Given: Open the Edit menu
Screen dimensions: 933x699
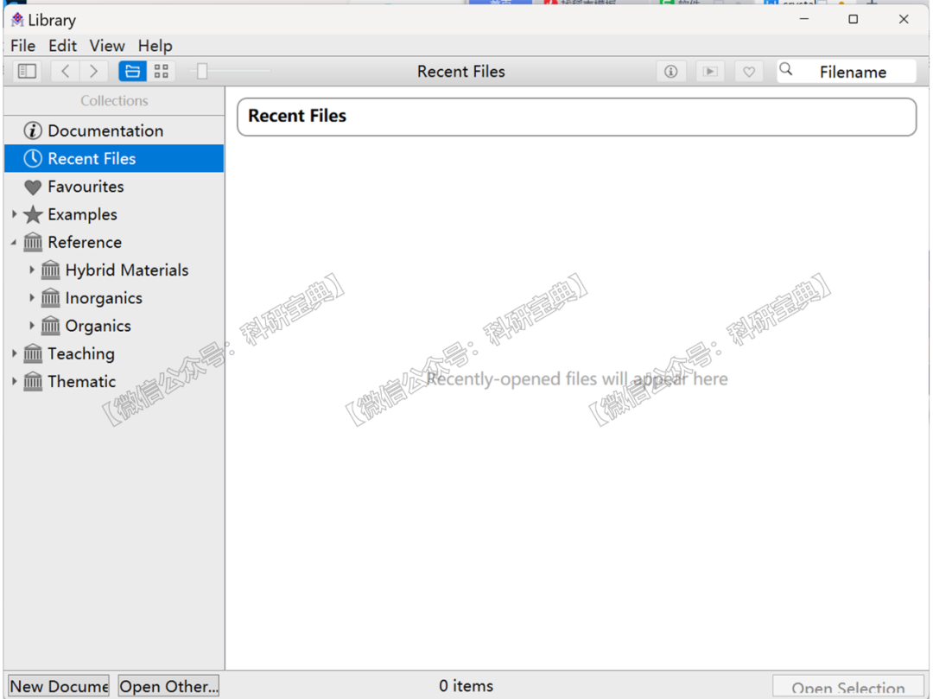Looking at the screenshot, I should [x=62, y=46].
